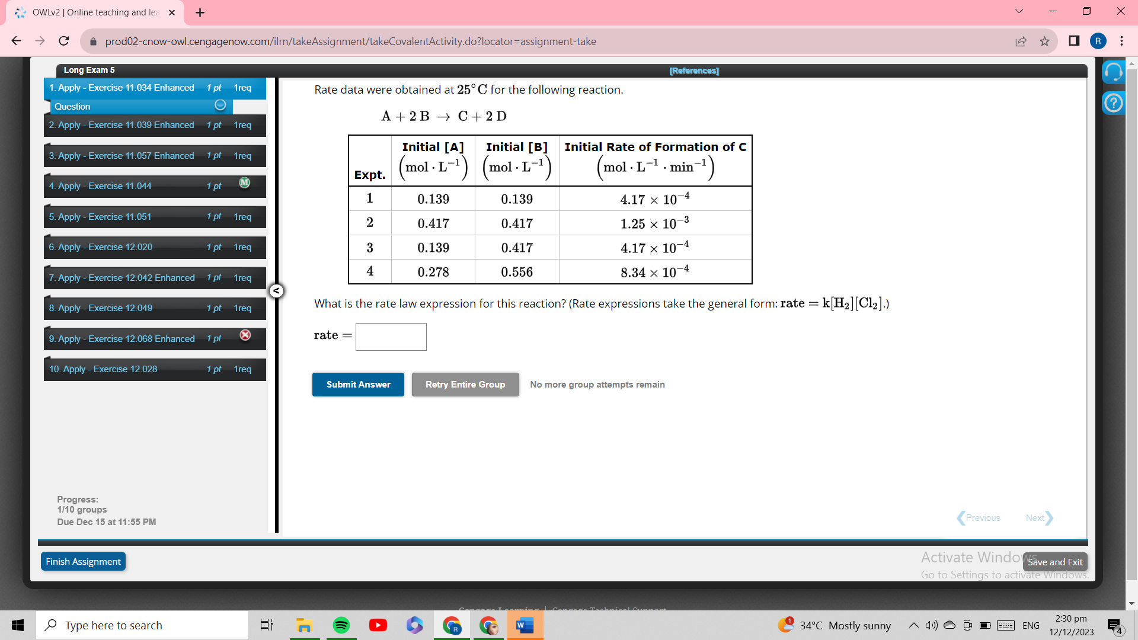Open File Explorer from the taskbar
The image size is (1138, 640).
[x=304, y=625]
